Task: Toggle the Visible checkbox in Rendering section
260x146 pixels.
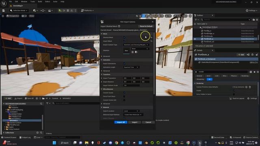Action: (x=234, y=90)
